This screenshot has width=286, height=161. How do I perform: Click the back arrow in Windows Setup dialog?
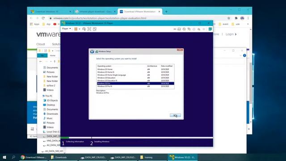[x=92, y=52]
